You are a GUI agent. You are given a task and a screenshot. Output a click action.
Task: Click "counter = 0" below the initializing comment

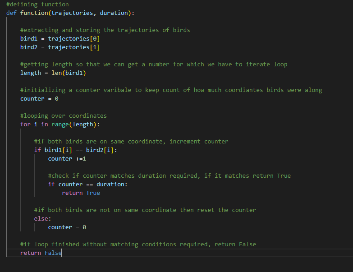click(x=39, y=99)
